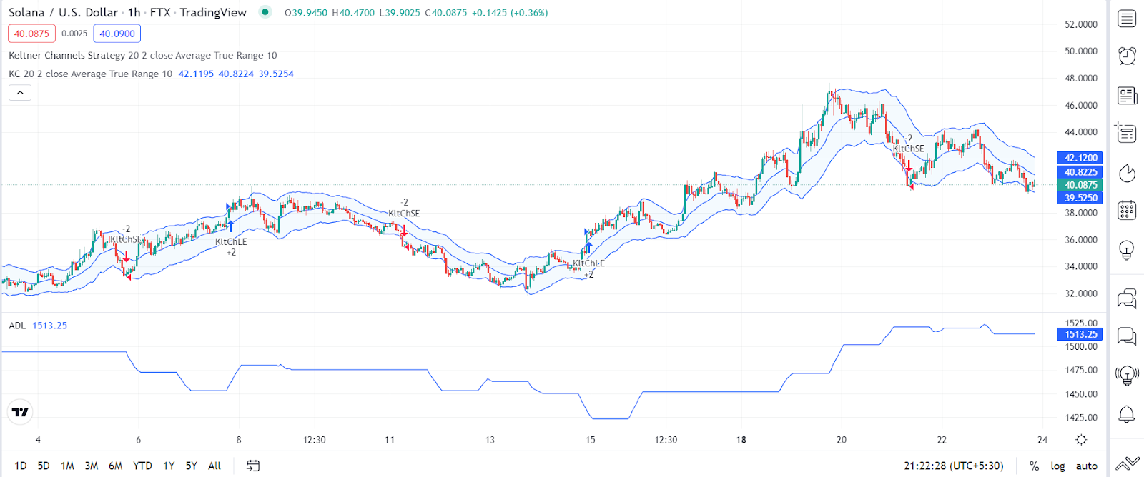
Task: Toggle auto scale mode
Action: click(x=1087, y=466)
